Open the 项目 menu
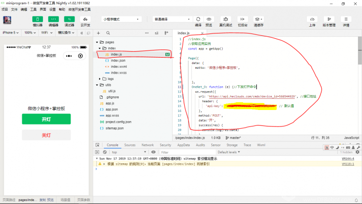This screenshot has width=362, height=204. [5, 10]
